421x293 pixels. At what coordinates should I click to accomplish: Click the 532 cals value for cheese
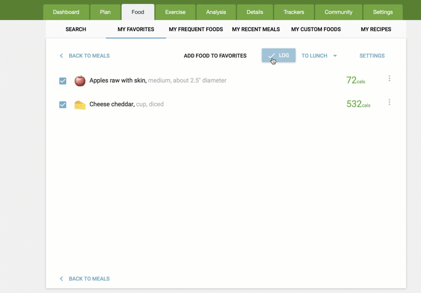click(358, 104)
